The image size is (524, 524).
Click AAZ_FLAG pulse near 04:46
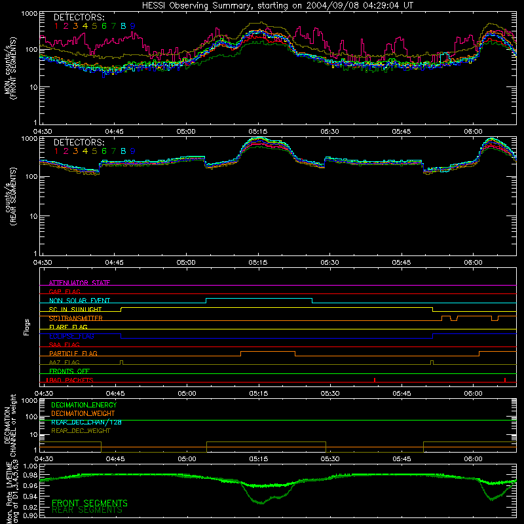[121, 362]
